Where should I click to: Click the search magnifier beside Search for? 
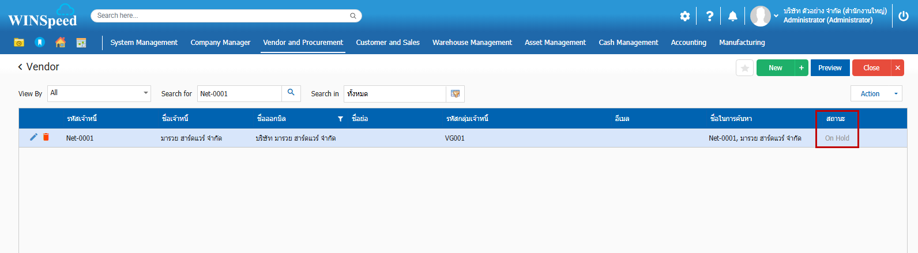pyautogui.click(x=291, y=93)
